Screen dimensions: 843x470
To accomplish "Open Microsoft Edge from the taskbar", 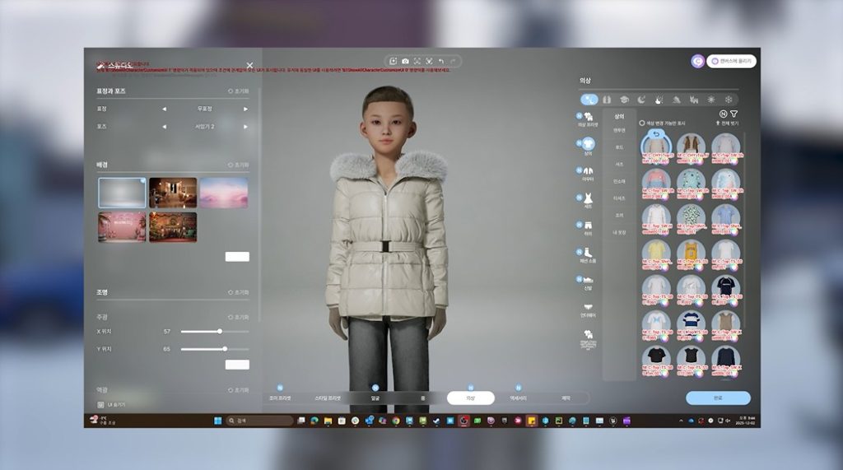I will point(314,421).
